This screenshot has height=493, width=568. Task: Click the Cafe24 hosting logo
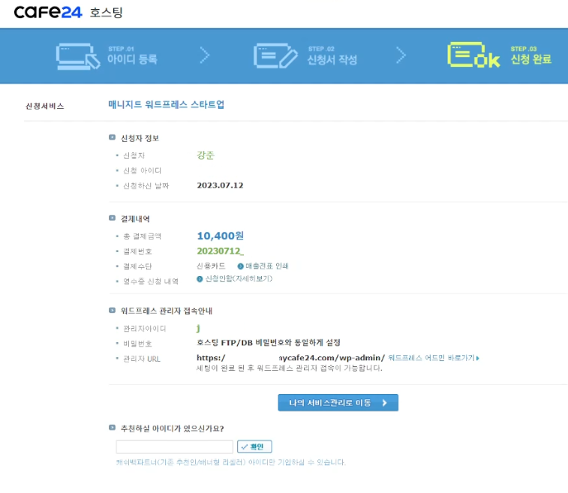click(68, 12)
